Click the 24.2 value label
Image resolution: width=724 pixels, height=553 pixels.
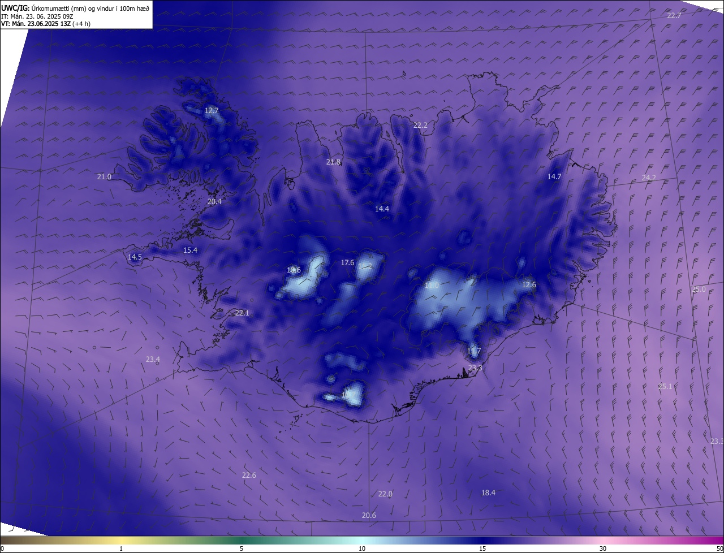click(x=649, y=178)
